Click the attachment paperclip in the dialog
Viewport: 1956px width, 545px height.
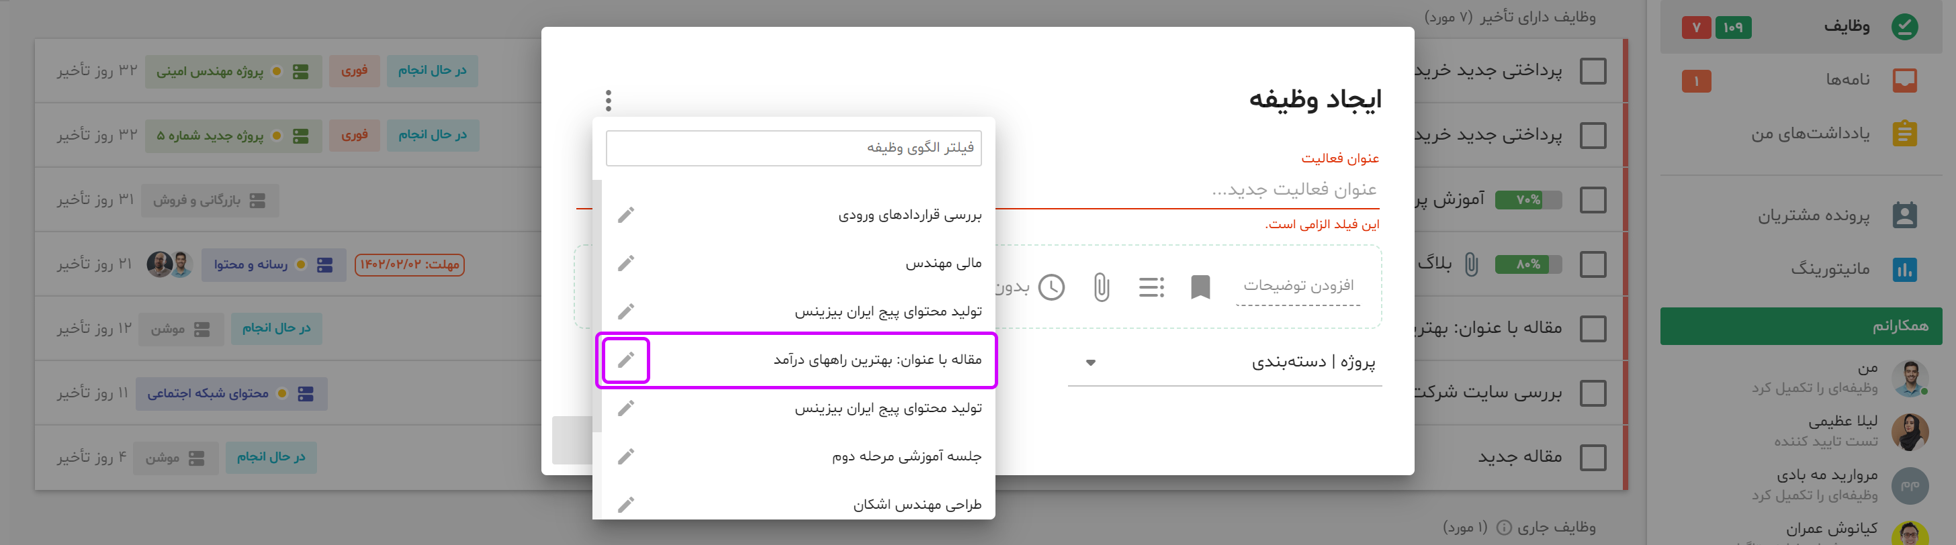[1101, 287]
